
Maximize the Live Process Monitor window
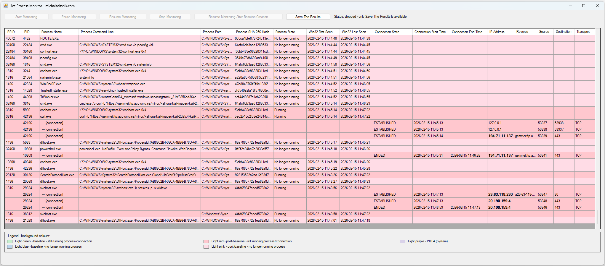[x=583, y=6]
